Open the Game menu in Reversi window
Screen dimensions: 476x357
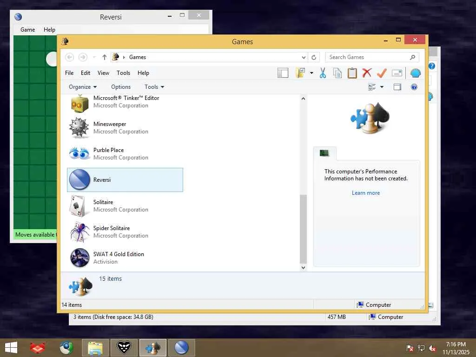tap(27, 30)
